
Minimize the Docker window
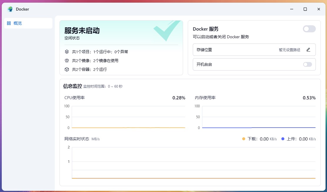click(x=292, y=9)
